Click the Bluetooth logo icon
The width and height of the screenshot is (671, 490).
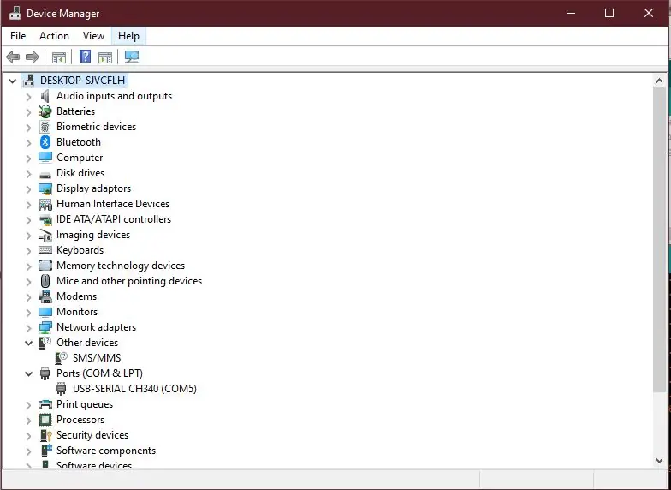45,142
